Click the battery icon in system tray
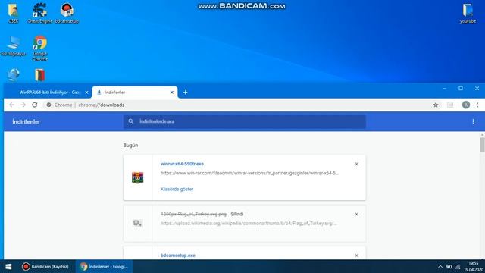The width and height of the screenshot is (485, 273). [449, 266]
